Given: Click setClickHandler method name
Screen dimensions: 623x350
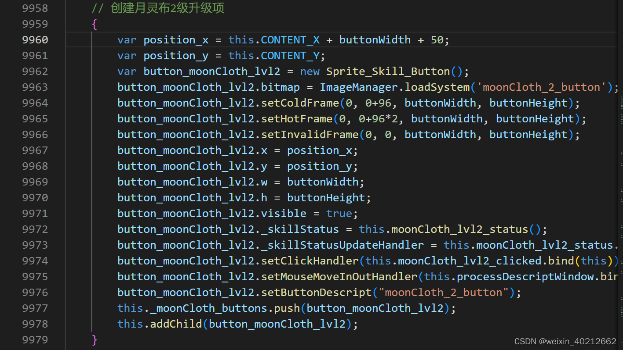Looking at the screenshot, I should [310, 261].
